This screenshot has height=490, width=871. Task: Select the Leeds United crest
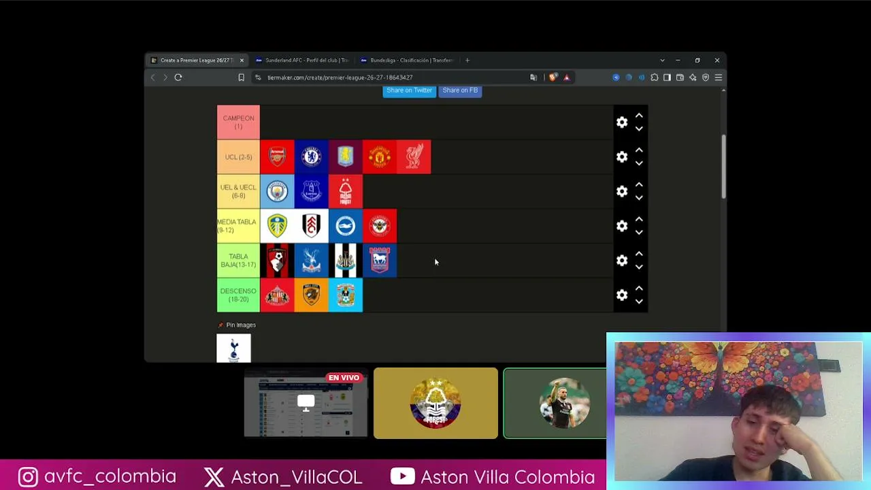[x=277, y=226]
